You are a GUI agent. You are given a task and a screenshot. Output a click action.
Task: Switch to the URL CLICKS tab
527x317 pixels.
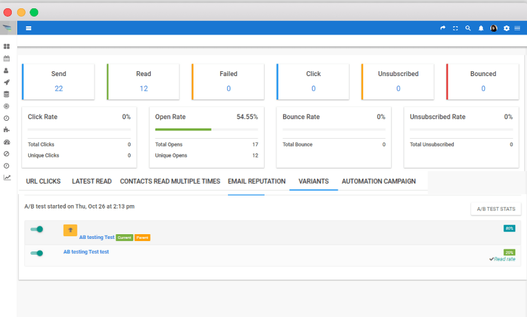click(x=44, y=182)
